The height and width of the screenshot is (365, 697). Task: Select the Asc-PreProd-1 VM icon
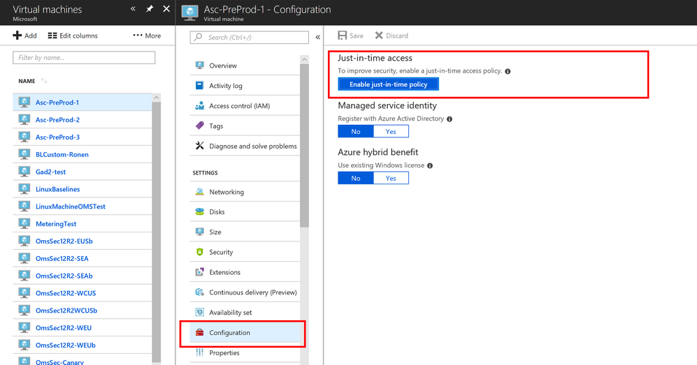[x=24, y=103]
